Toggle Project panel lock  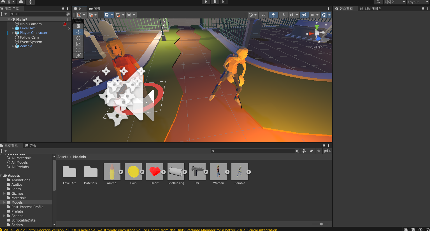pos(324,146)
